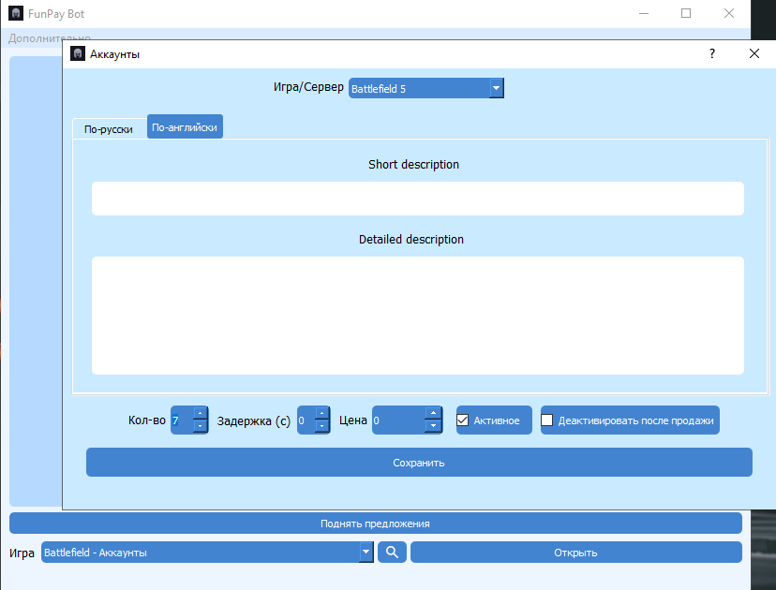Close the FunPay Bot main window

click(728, 13)
